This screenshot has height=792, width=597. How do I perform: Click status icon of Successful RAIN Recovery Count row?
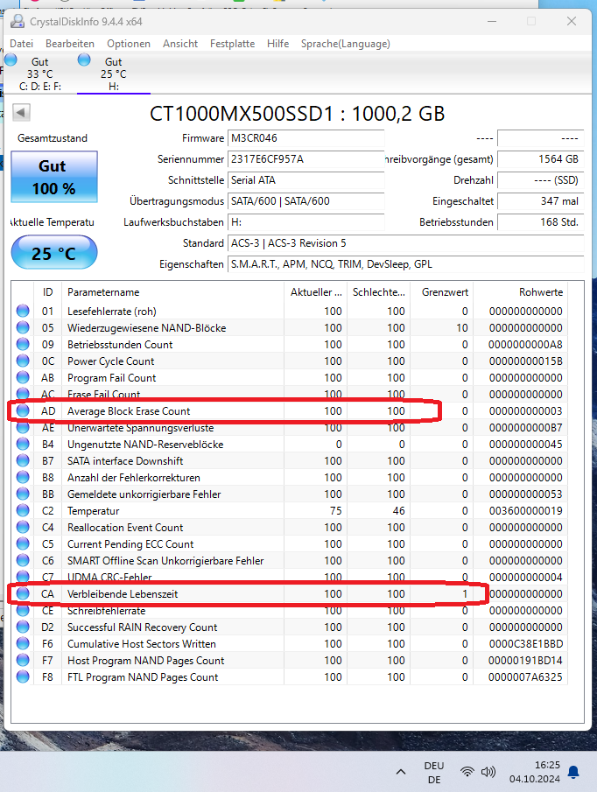point(23,627)
